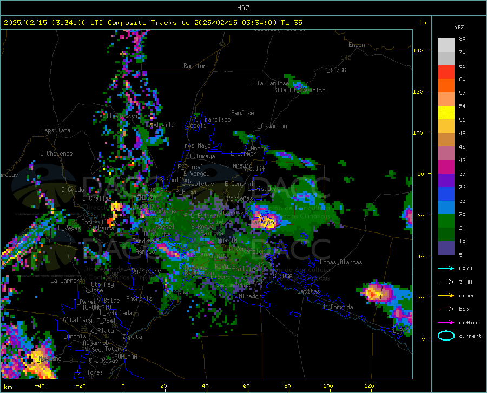Click the 'Mirador' map label
The image size is (487, 393).
point(250,296)
